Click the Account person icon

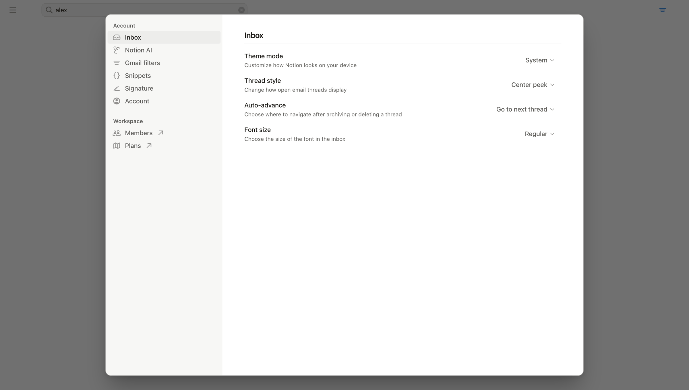click(x=117, y=101)
